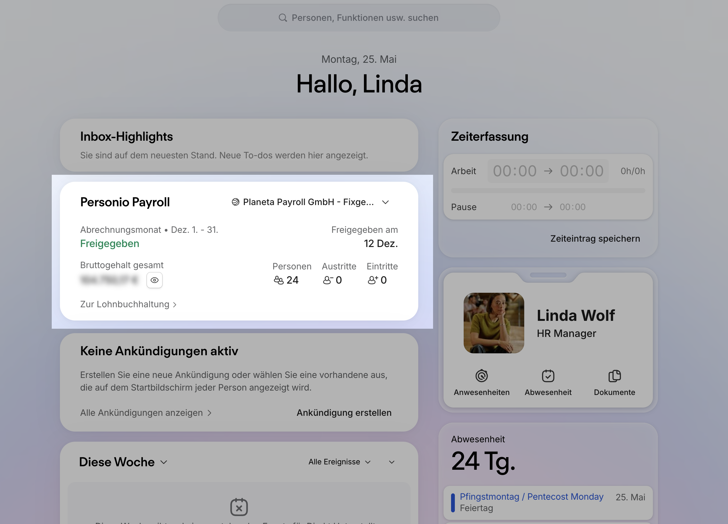Click the Planeta Payroll company globe icon
The height and width of the screenshot is (524, 728).
click(235, 202)
